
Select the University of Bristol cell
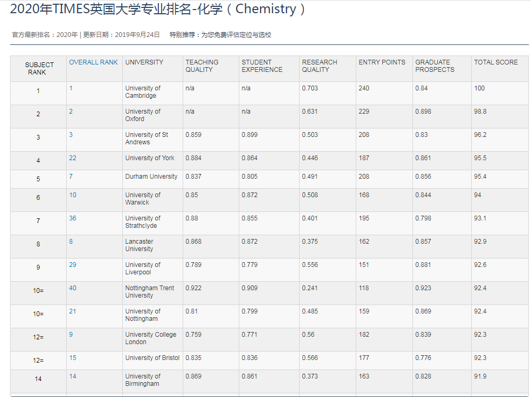[152, 361]
